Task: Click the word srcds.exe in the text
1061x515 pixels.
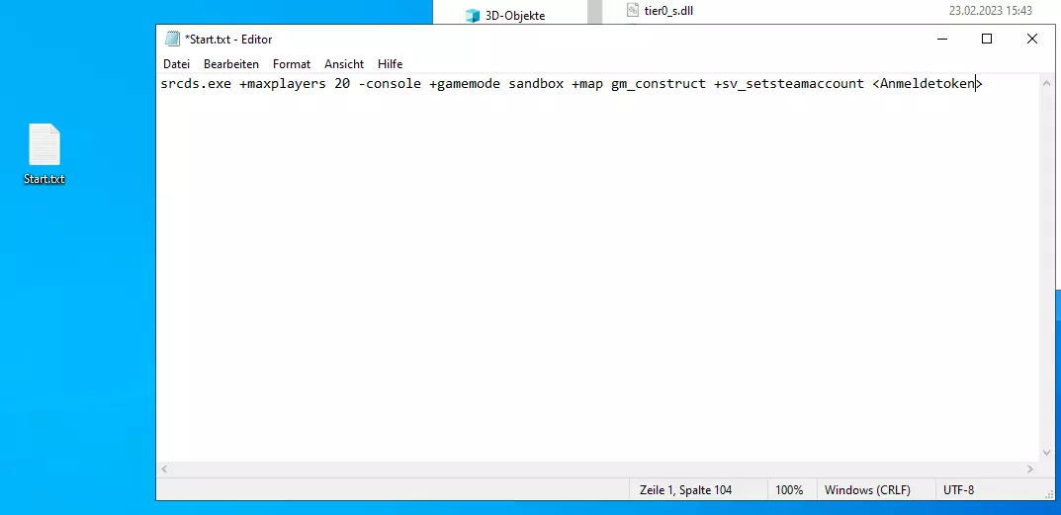Action: pyautogui.click(x=196, y=84)
